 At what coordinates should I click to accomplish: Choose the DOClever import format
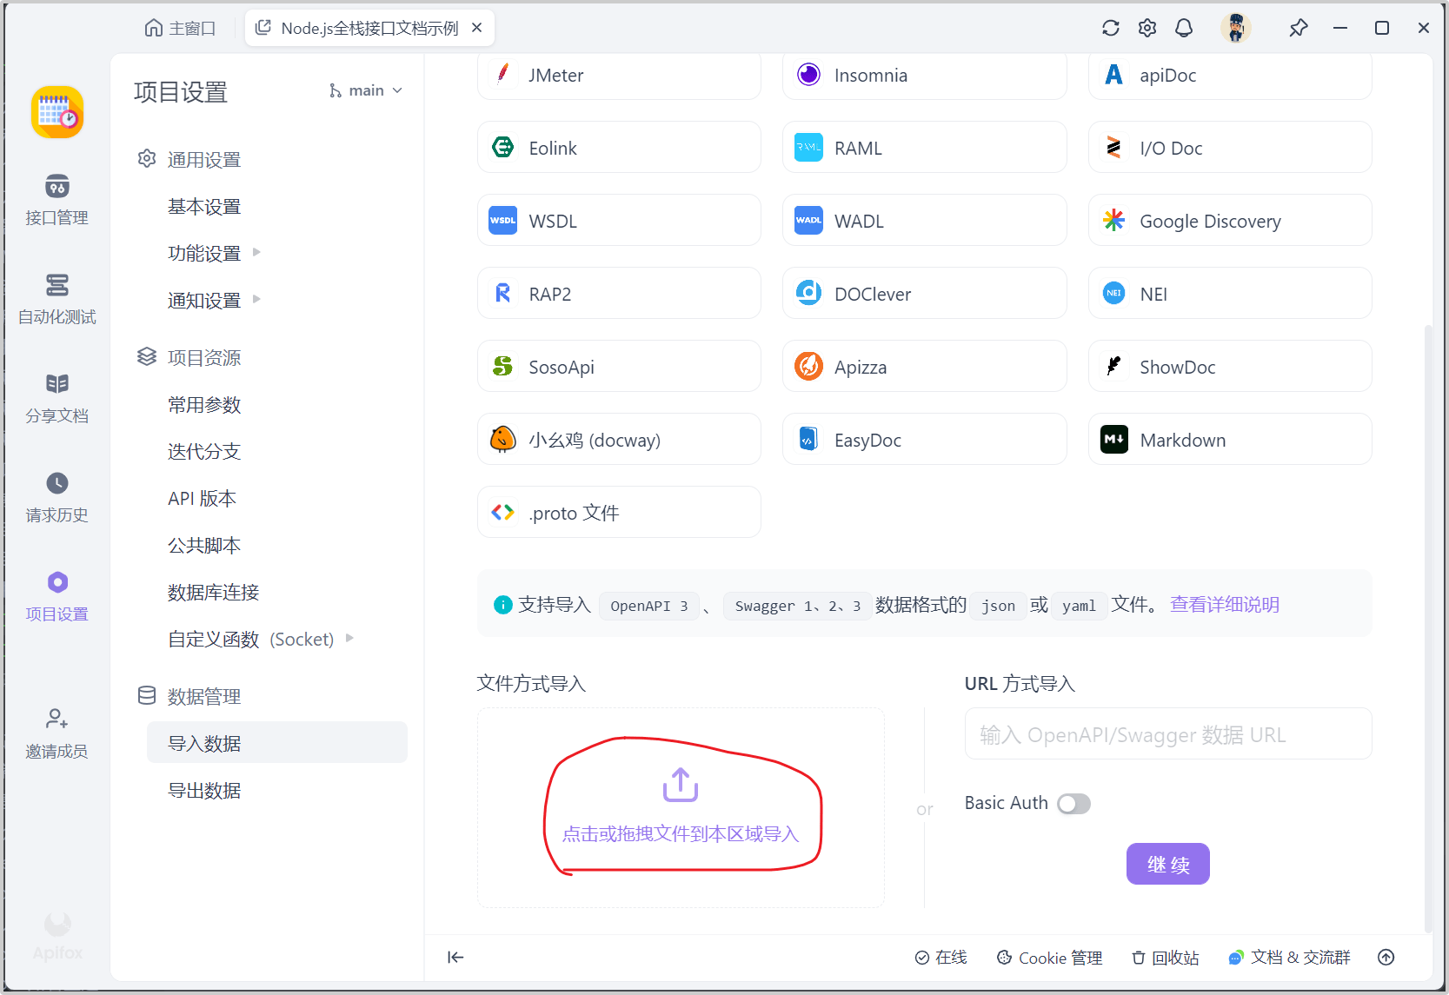(x=925, y=293)
